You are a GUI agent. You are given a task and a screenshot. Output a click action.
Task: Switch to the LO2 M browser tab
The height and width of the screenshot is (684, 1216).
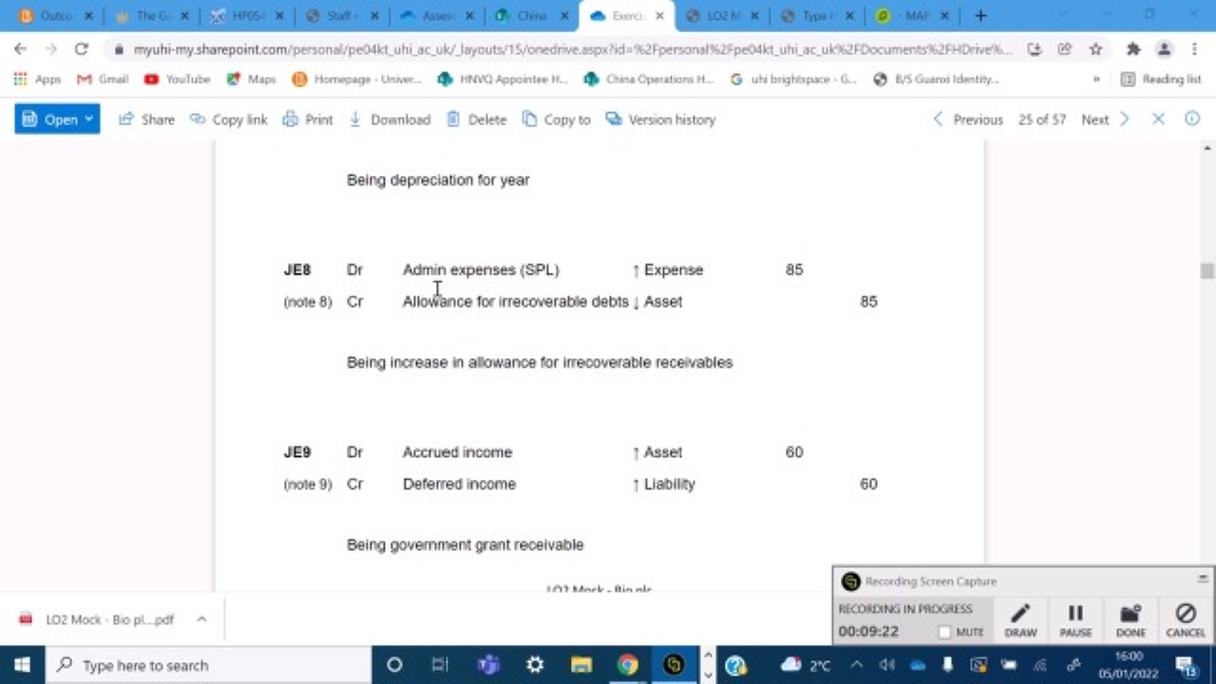(724, 15)
